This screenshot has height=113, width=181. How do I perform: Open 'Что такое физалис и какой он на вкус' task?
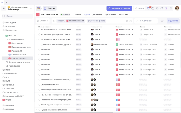click(56, 90)
